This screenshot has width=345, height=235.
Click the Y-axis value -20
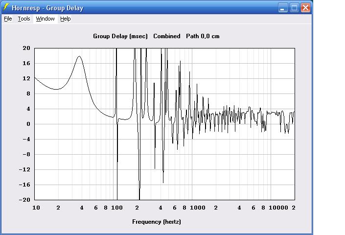tap(24, 200)
